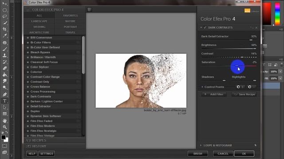
Task: Click the BRUSH button
Action: click(x=197, y=154)
